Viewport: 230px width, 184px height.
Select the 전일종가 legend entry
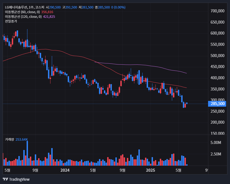[x=11, y=21]
